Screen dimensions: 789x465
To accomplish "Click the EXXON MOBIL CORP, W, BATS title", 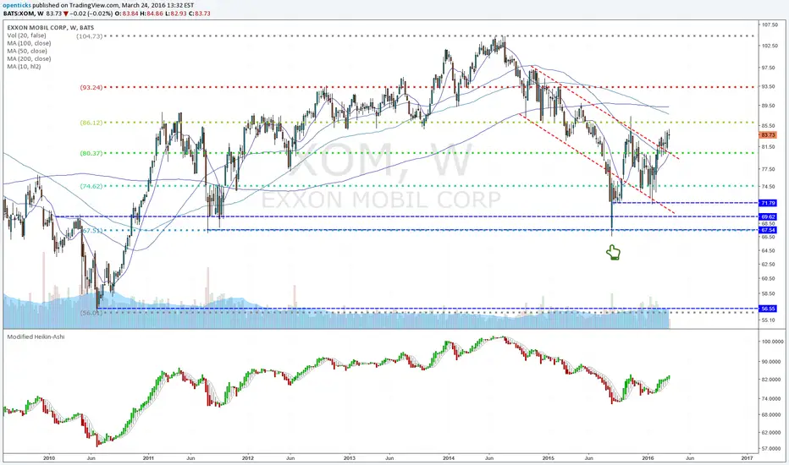I will [50, 28].
